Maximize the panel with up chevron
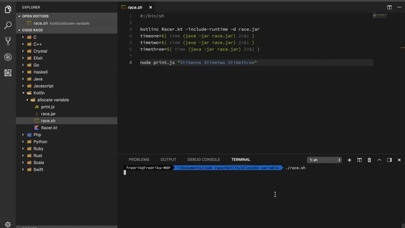Image resolution: width=405 pixels, height=228 pixels. (x=379, y=160)
